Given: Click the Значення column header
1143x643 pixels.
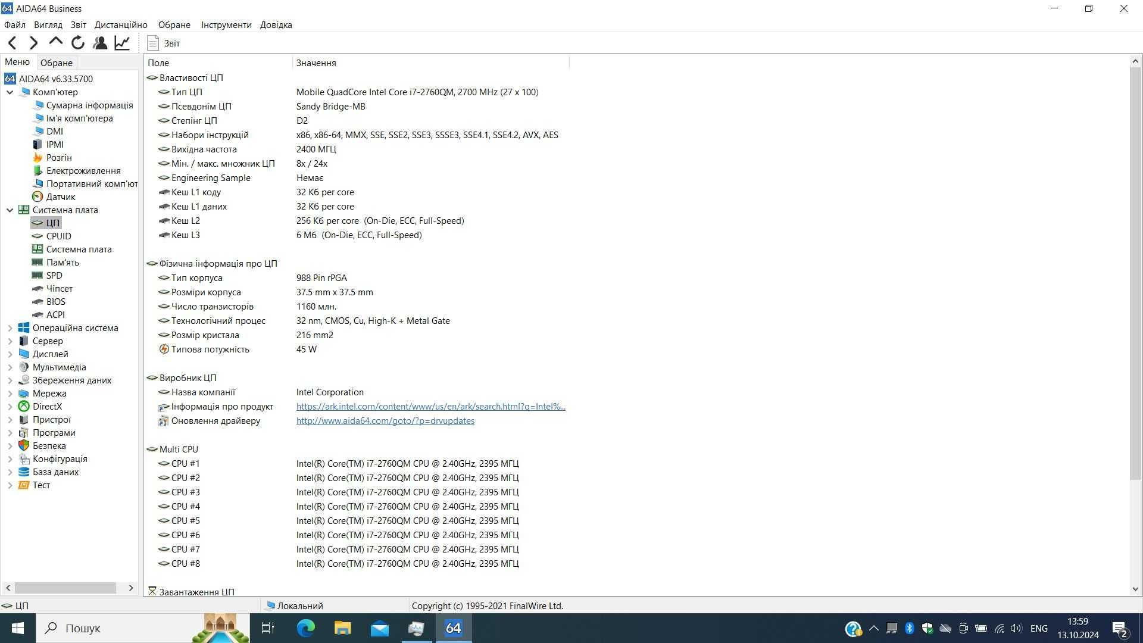Looking at the screenshot, I should point(431,63).
